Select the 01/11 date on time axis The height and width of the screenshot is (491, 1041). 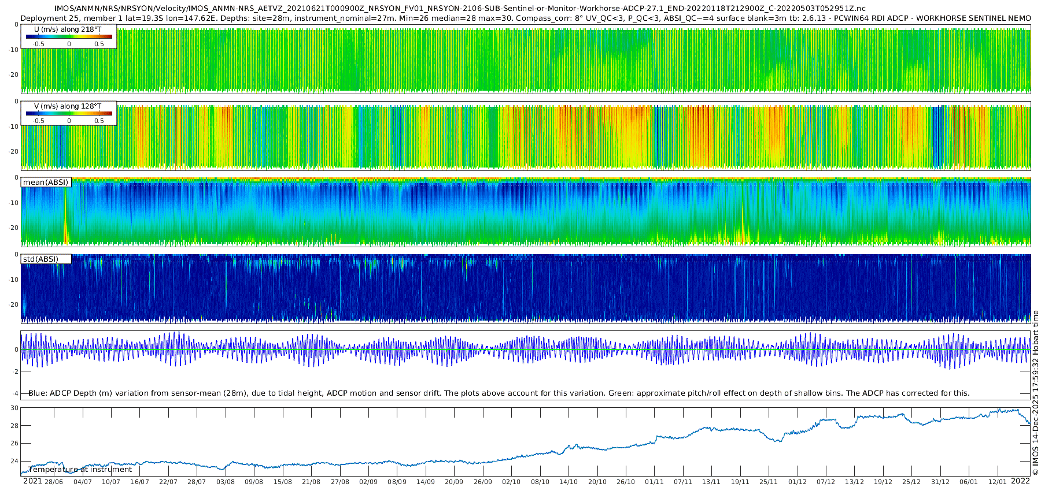click(654, 482)
